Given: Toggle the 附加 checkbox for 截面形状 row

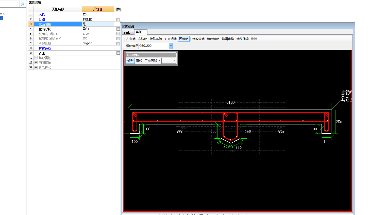Looking at the screenshot, I should click(118, 29).
